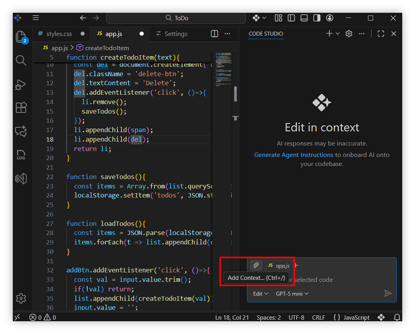
Task: Open the Explorer view in activity bar
Action: tap(21, 37)
